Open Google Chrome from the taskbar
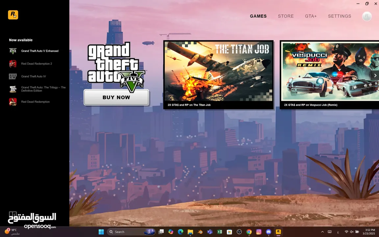This screenshot has width=379, height=237. point(249,232)
